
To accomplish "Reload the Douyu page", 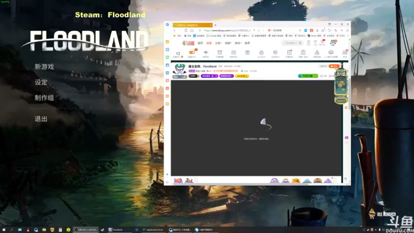I will tap(186, 31).
